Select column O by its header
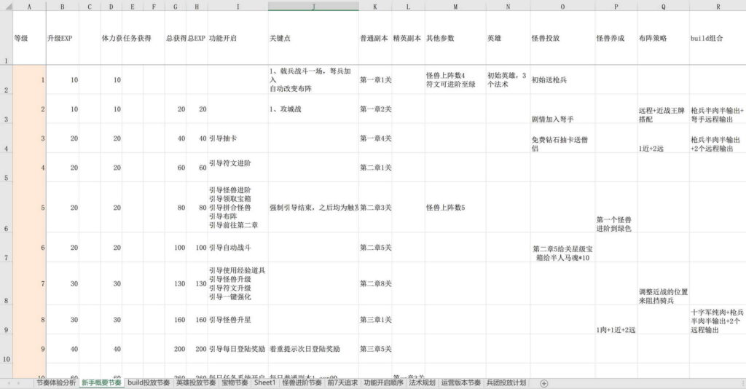The width and height of the screenshot is (746, 389). coord(562,6)
